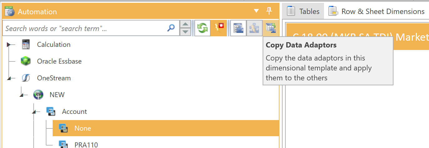Viewport: 429px width, 148px height.
Task: Click the PRA110 item icon
Action: (63, 145)
